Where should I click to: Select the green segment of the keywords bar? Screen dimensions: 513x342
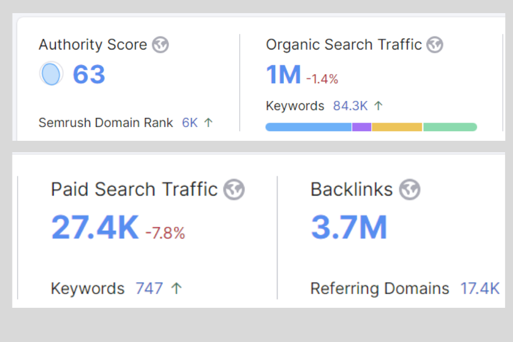[450, 127]
